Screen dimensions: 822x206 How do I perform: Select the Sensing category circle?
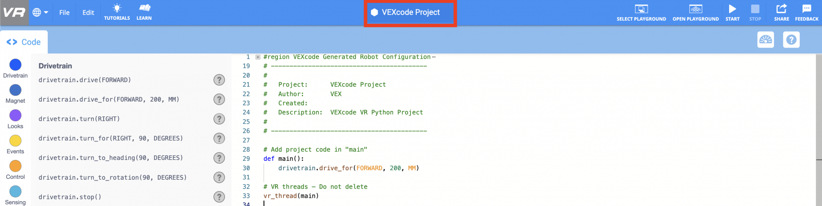[15, 192]
